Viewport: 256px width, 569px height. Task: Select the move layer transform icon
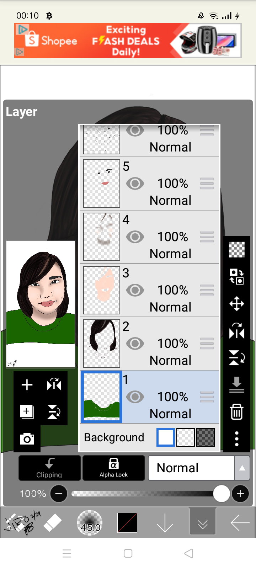point(237,304)
